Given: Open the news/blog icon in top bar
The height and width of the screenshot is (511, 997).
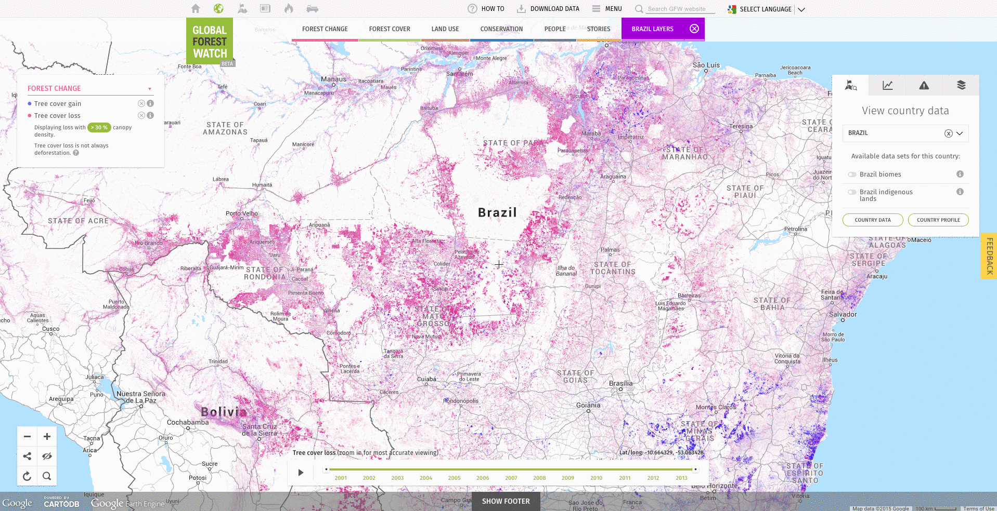Looking at the screenshot, I should [x=265, y=8].
